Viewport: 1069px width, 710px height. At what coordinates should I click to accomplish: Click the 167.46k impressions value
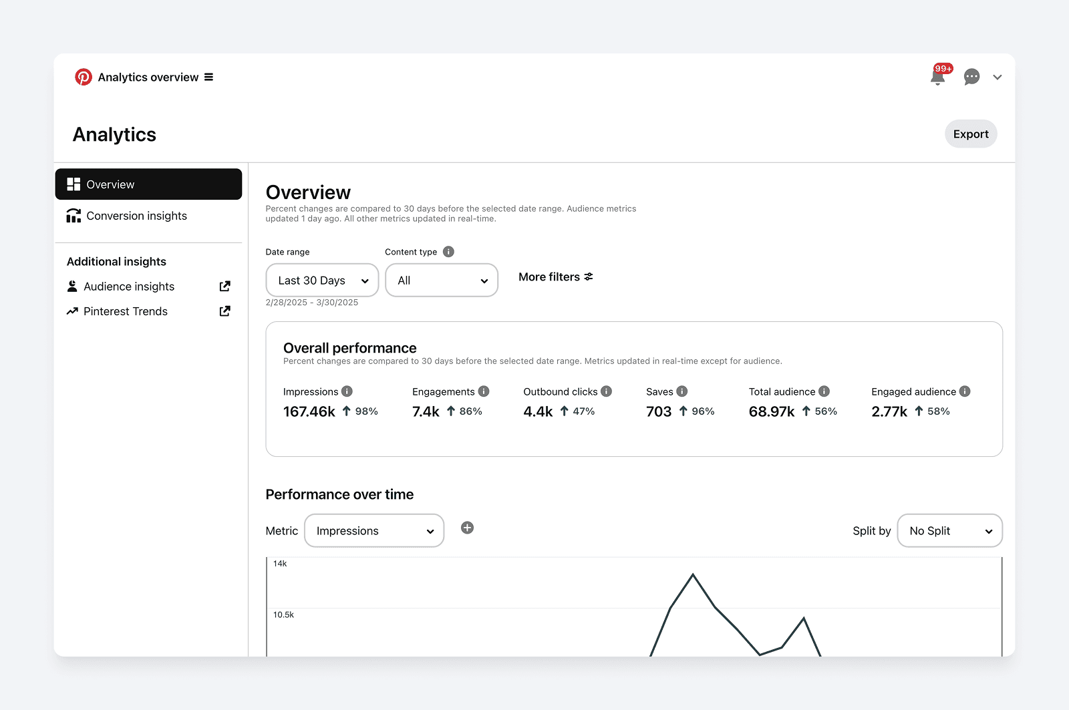[x=309, y=411]
